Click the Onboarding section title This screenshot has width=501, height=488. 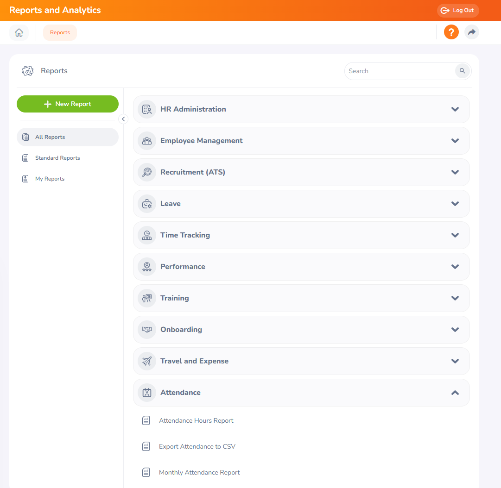[x=181, y=330]
